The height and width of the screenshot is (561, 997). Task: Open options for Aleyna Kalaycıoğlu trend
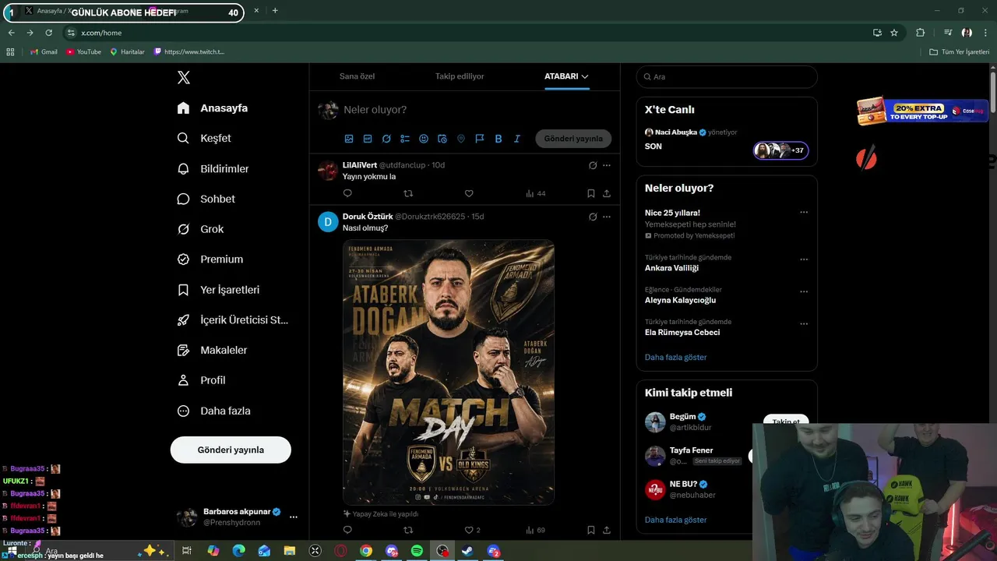(x=804, y=291)
